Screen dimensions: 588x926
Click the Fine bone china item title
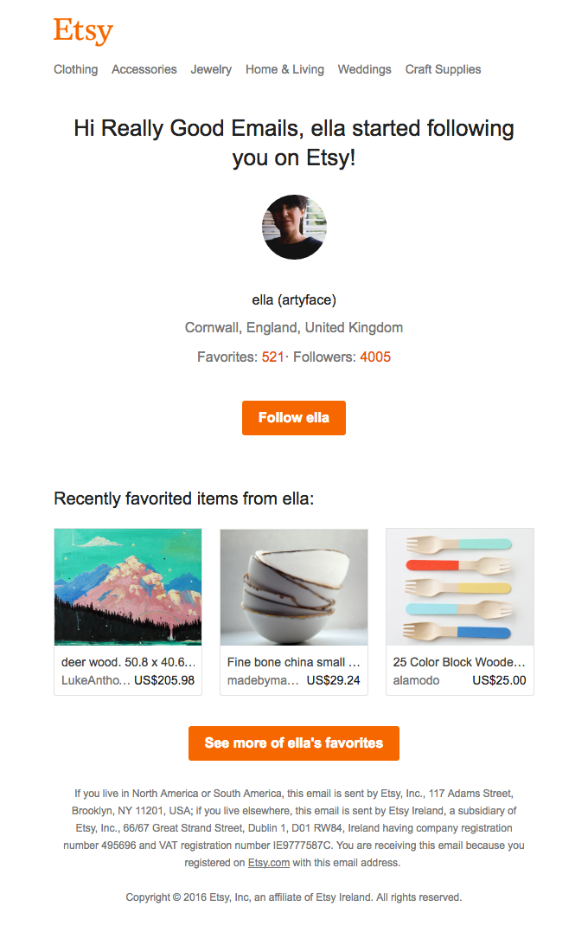(x=294, y=662)
